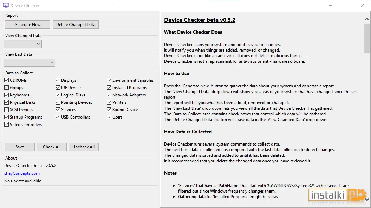
Task: Disable Installed Programs data collection
Action: (x=109, y=88)
